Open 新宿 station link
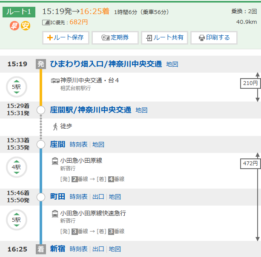 click(57, 249)
